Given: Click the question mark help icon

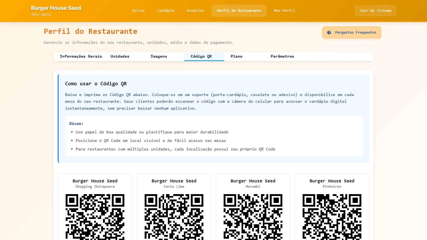Looking at the screenshot, I should click(x=329, y=33).
